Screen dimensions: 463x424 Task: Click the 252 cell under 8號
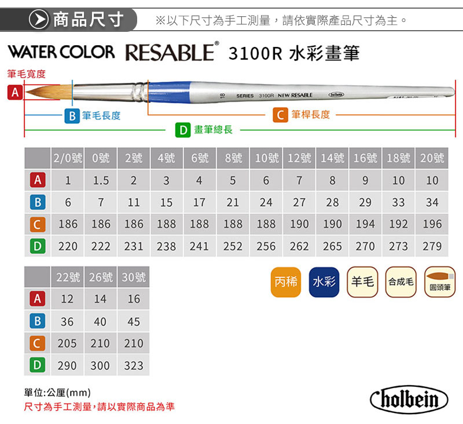pyautogui.click(x=233, y=246)
